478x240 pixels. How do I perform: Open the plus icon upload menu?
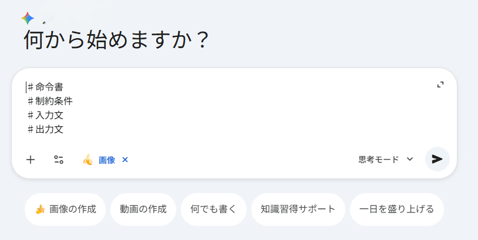pyautogui.click(x=31, y=159)
